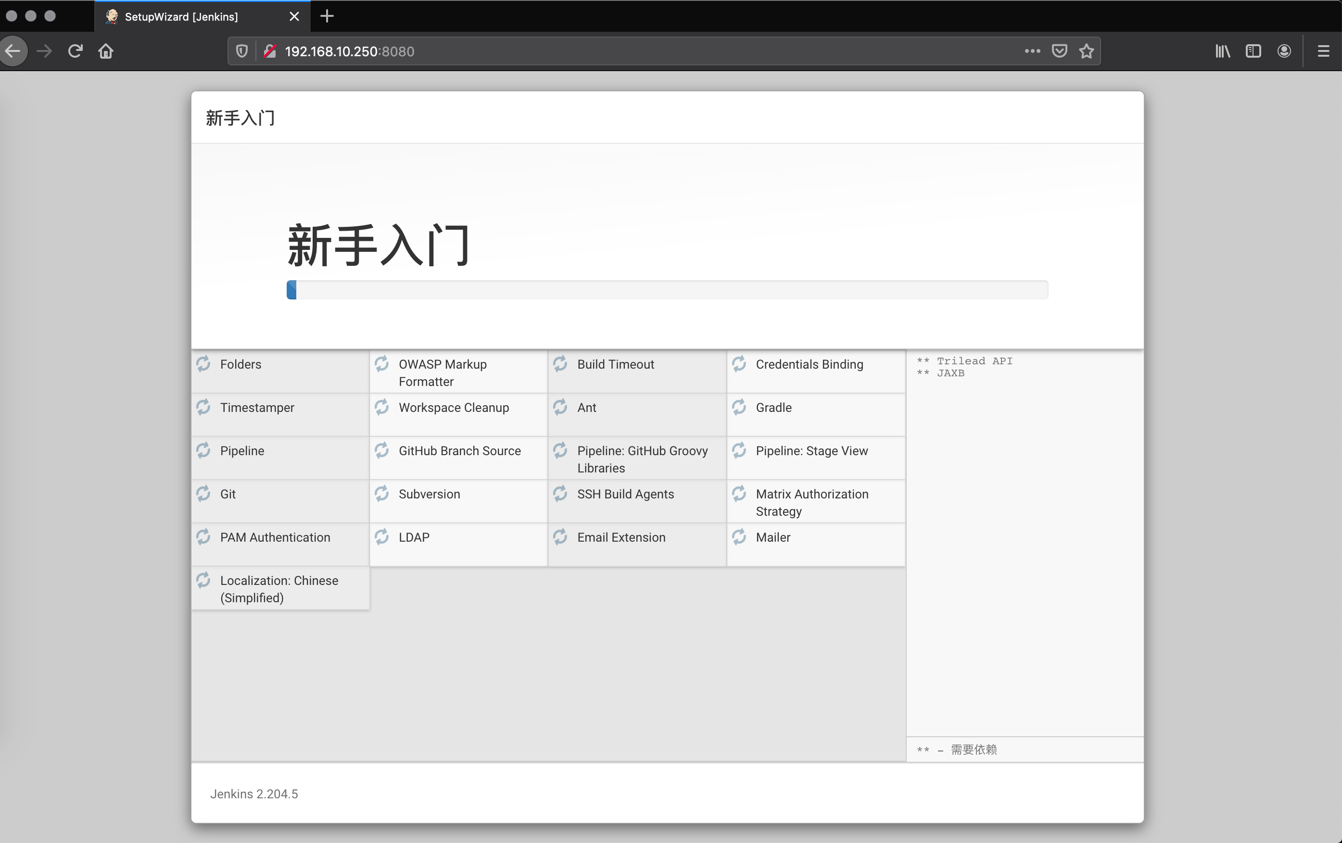The image size is (1342, 843).
Task: Click the Localization: Chinese spinner icon
Action: (203, 580)
